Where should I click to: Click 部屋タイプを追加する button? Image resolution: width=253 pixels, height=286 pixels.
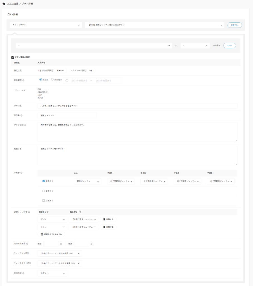[x=51, y=234]
